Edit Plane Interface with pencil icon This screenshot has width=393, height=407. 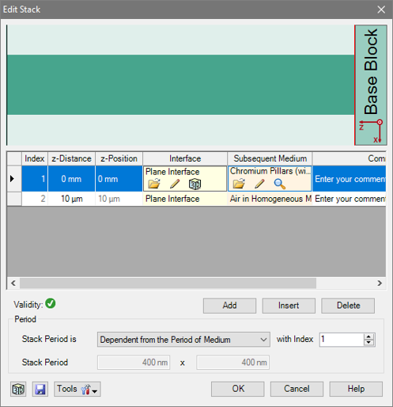175,184
